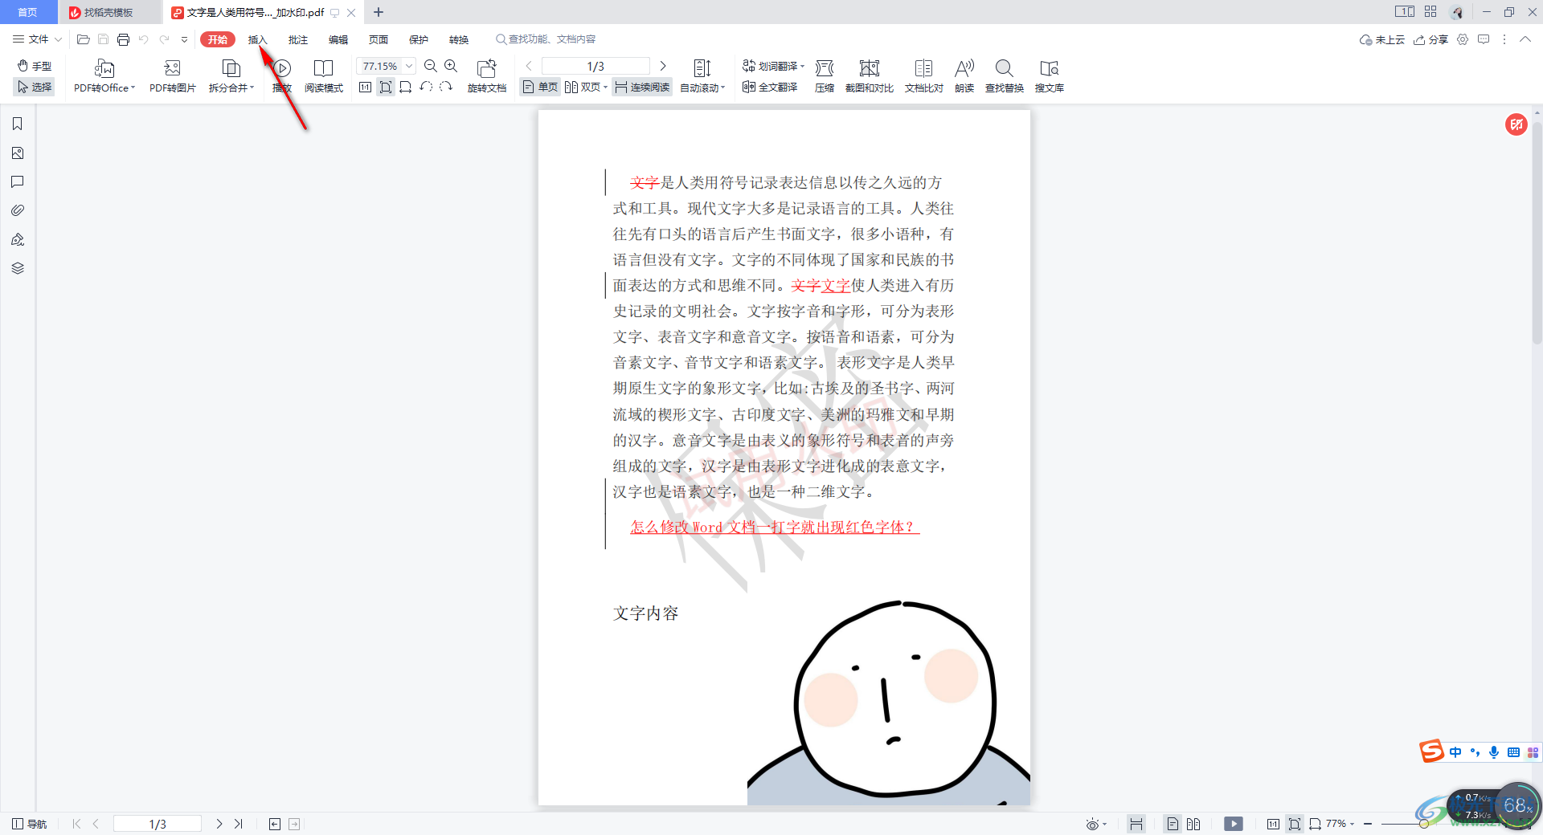Switch to the 批注 ribbon tab
Viewport: 1543px width, 835px height.
coord(298,39)
